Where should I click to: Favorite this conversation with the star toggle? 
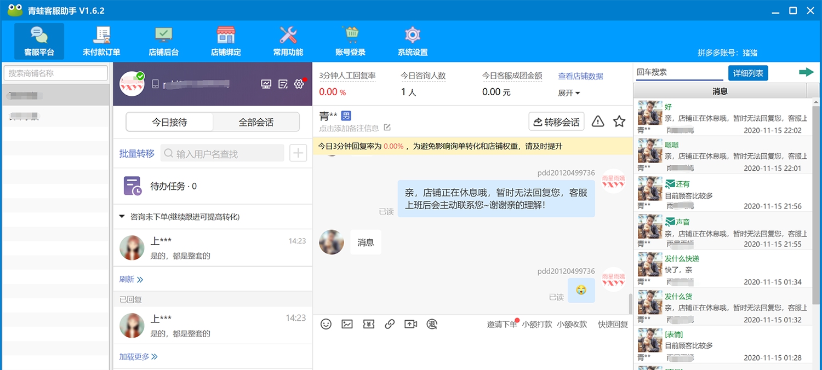[619, 122]
